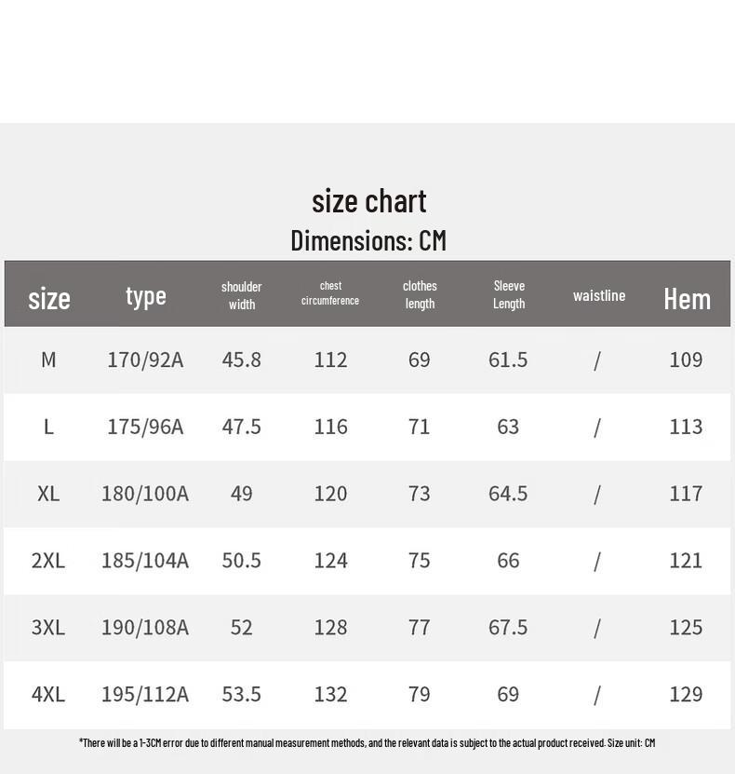Select the XL size row label
Viewport: 735px width, 774px height.
coord(48,494)
